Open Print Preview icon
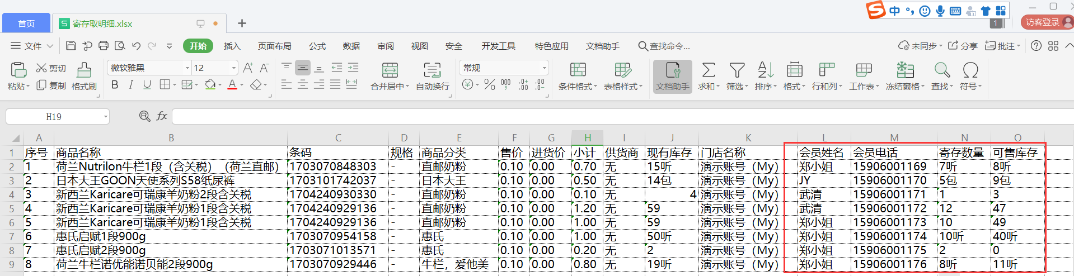This screenshot has height=276, width=1074. (x=120, y=46)
